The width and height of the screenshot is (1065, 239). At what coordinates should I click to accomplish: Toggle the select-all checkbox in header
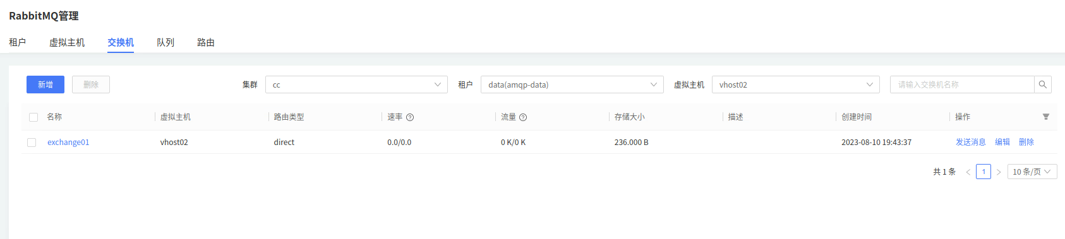33,117
